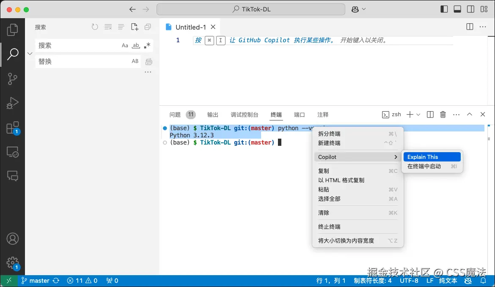Open the Manage gear icon
The height and width of the screenshot is (287, 495).
click(13, 263)
